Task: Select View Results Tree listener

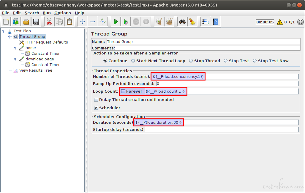Action: point(36,70)
